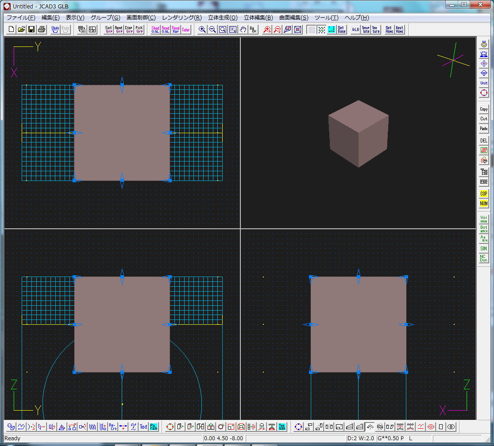Open a file with the folder icon

click(21, 30)
